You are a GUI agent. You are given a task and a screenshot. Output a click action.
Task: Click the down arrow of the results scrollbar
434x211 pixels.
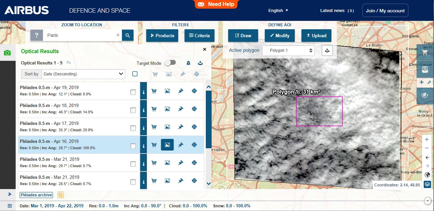click(x=209, y=183)
